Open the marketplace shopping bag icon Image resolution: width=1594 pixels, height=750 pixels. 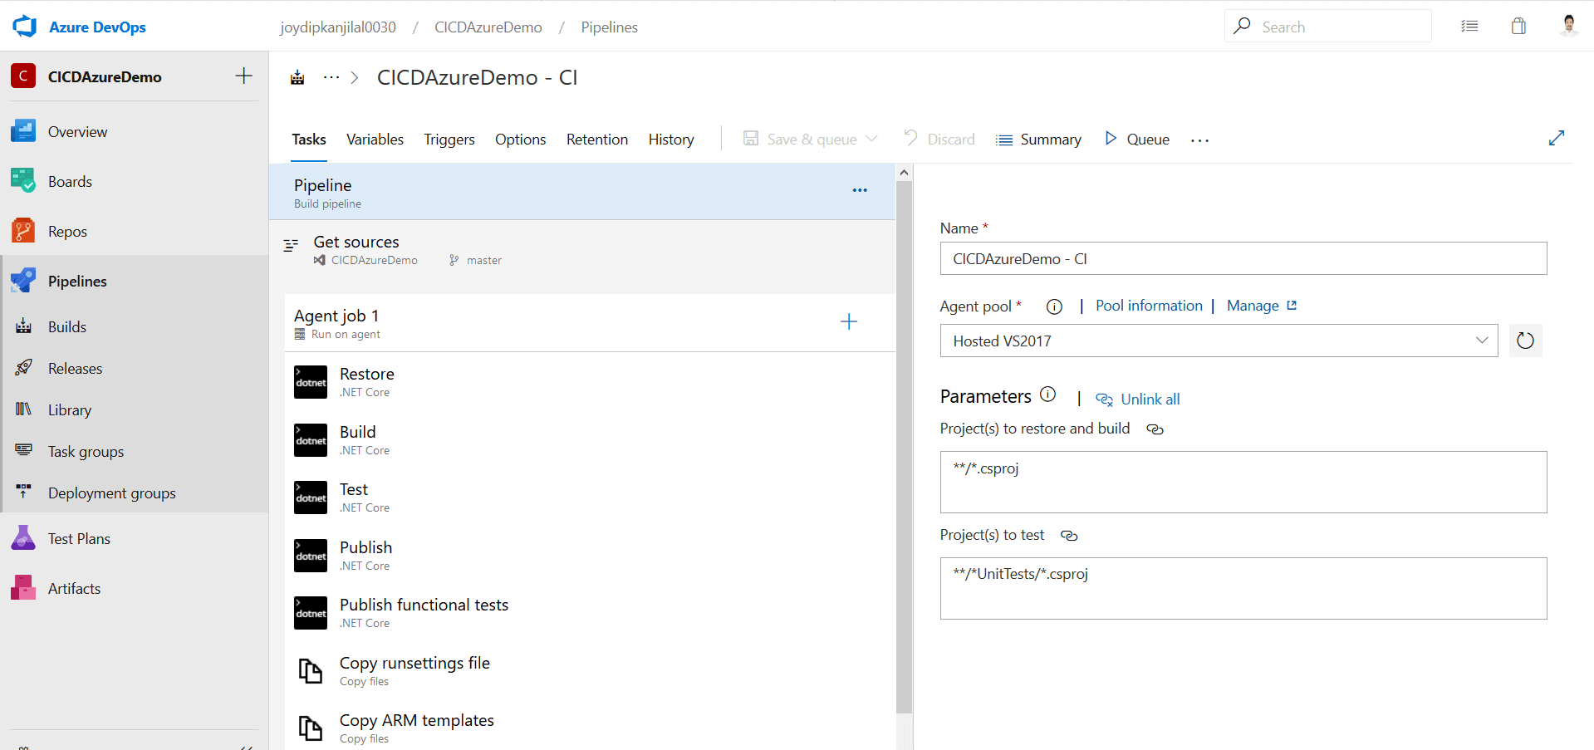(x=1518, y=27)
